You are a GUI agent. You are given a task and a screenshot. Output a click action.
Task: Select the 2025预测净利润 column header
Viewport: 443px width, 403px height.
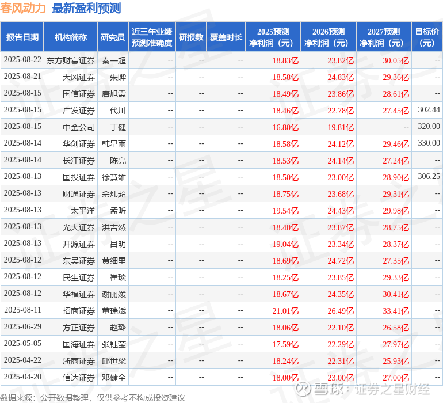pyautogui.click(x=273, y=37)
